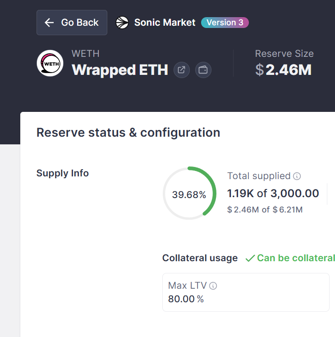Click the 80.00% Max LTV value
Image resolution: width=335 pixels, height=337 pixels.
pos(186,299)
